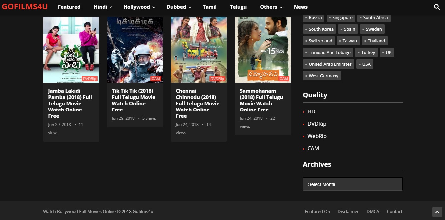Click the scroll-to-top arrow button
Viewport: 445px width, 220px height.
437,212
